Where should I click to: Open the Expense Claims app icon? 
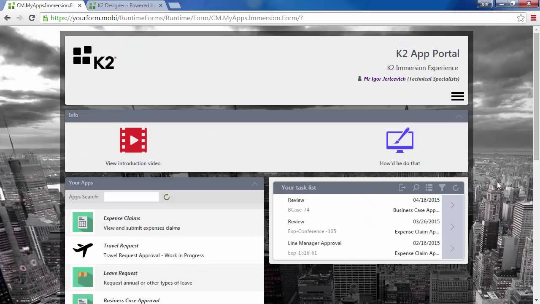[x=83, y=222]
